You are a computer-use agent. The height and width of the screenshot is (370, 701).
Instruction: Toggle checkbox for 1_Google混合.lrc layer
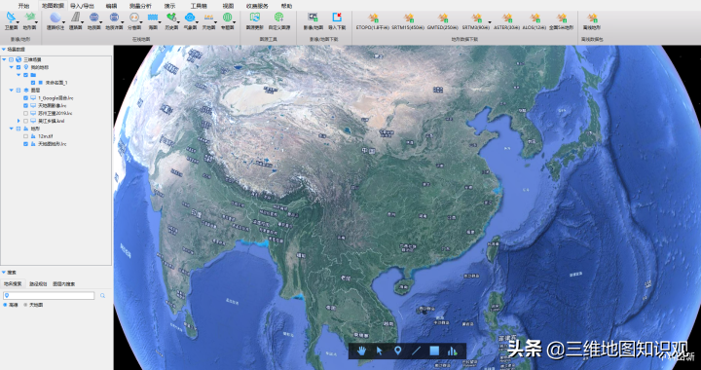(26, 98)
